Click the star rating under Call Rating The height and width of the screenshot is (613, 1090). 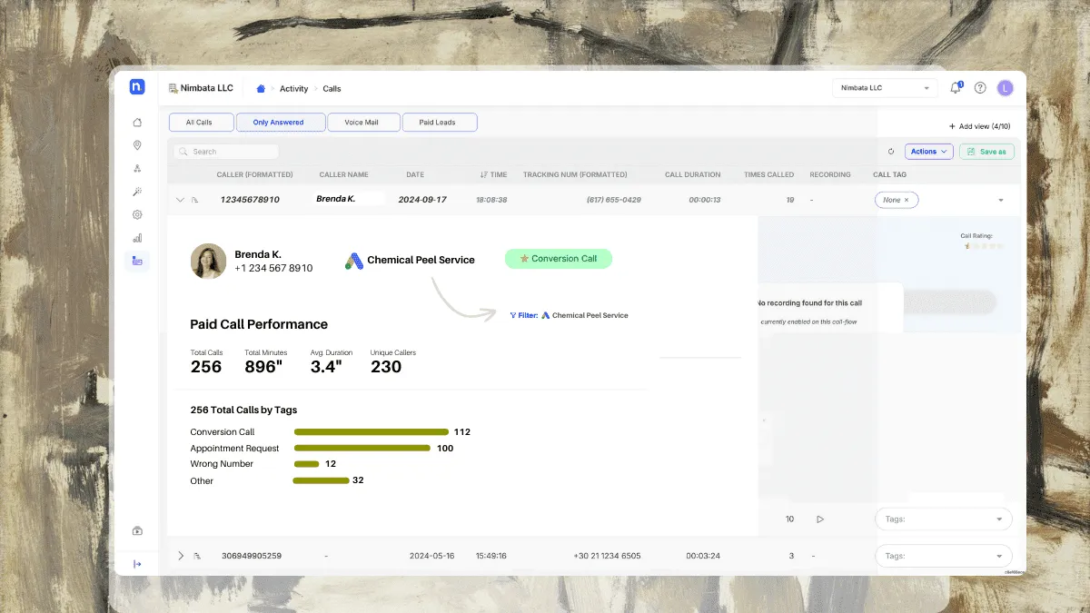click(984, 246)
